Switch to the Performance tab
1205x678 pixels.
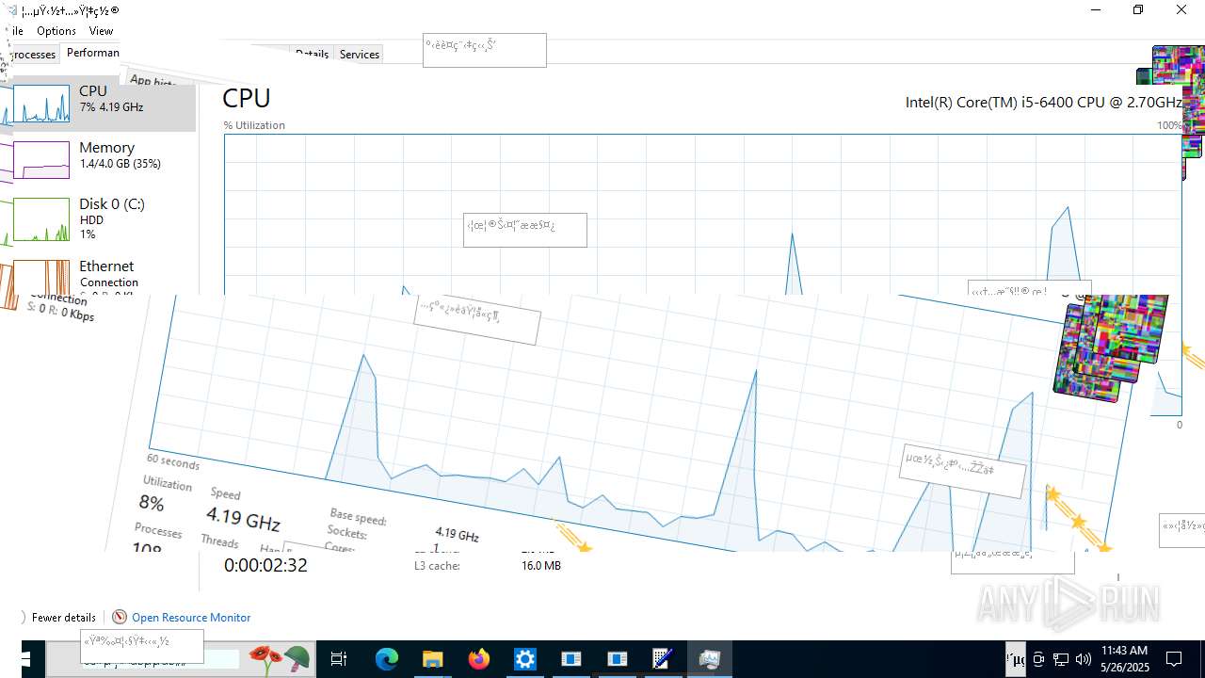click(x=92, y=53)
